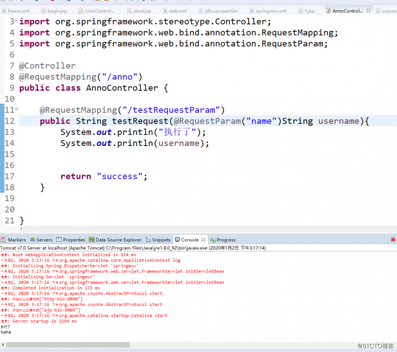Select the web.xml editor tab
The width and height of the screenshot is (397, 352).
[x=175, y=11]
